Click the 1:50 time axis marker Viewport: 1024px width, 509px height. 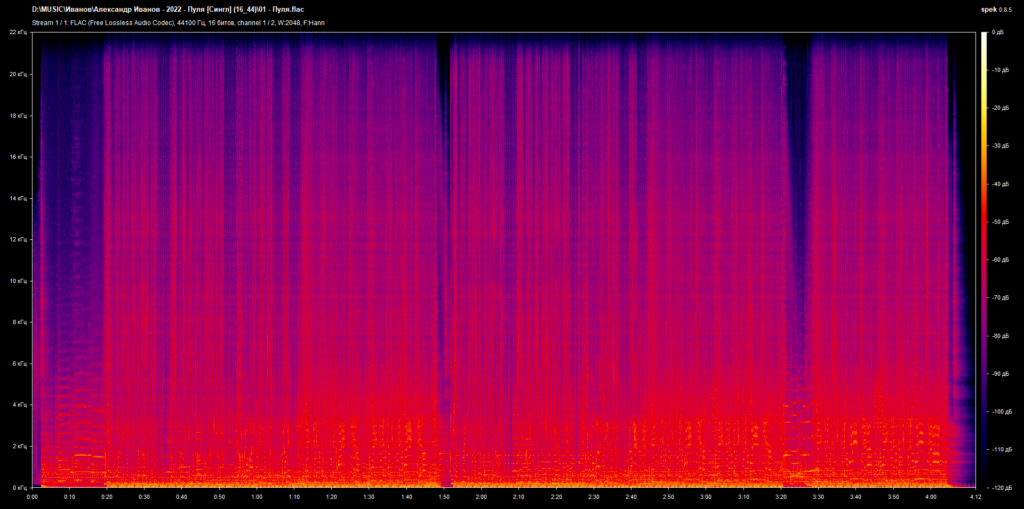(x=444, y=497)
